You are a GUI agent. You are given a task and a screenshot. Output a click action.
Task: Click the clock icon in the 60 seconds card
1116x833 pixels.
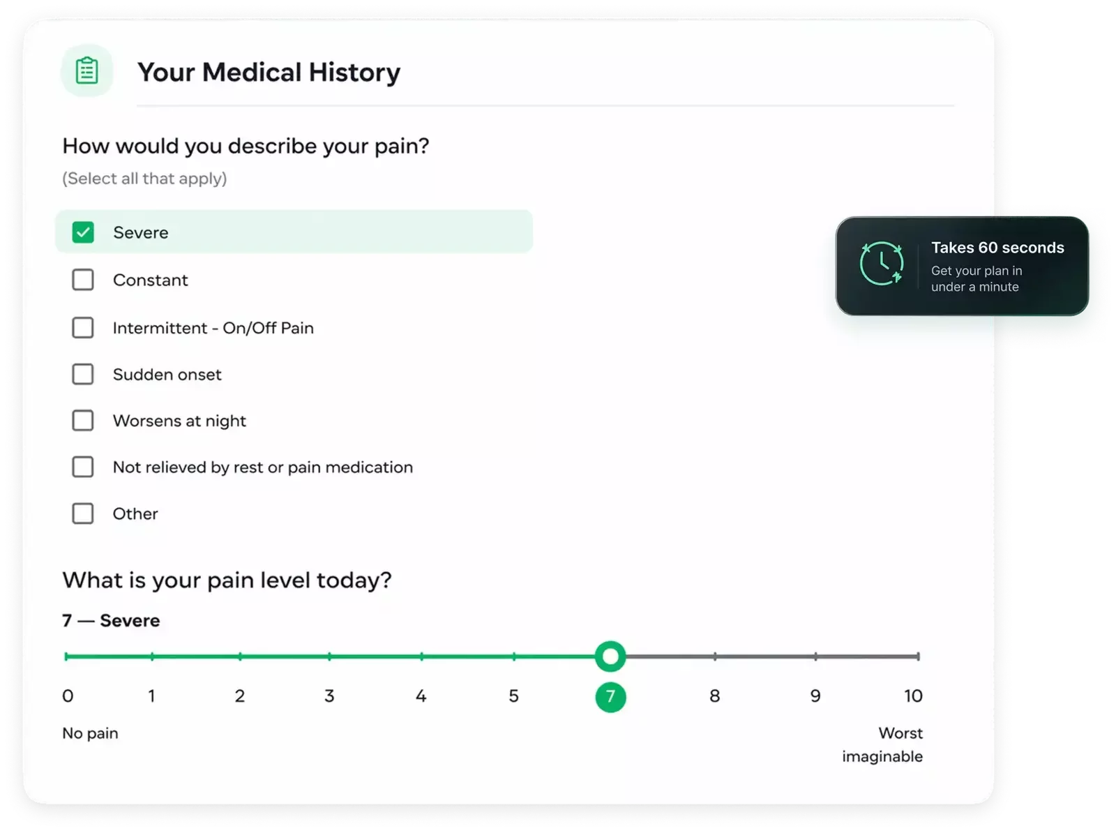tap(881, 264)
